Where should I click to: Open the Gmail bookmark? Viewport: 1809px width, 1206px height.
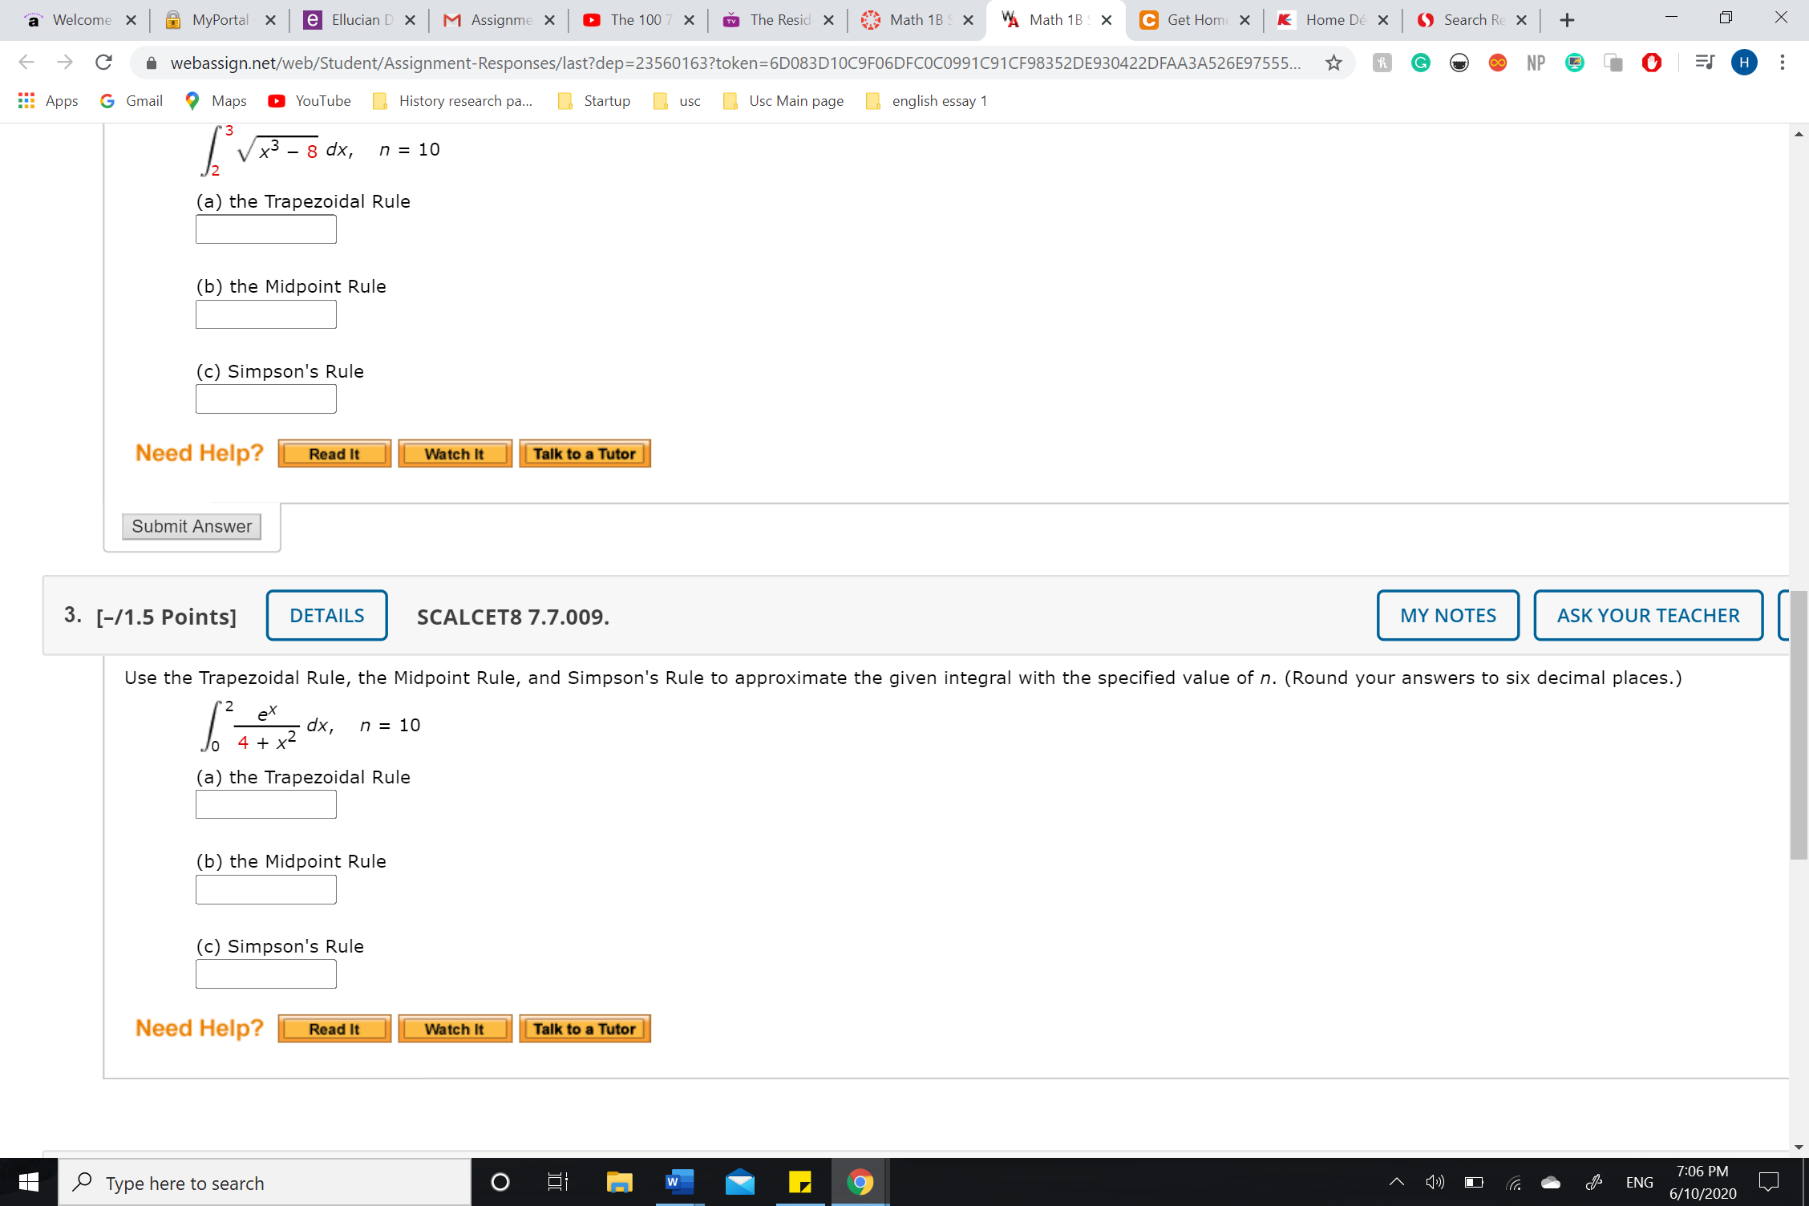coord(131,100)
